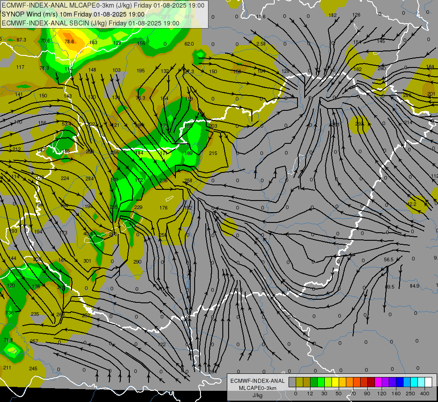Click the gray swatch in the legend
Image resolution: width=438 pixels, height=402 pixels.
pyautogui.click(x=293, y=382)
